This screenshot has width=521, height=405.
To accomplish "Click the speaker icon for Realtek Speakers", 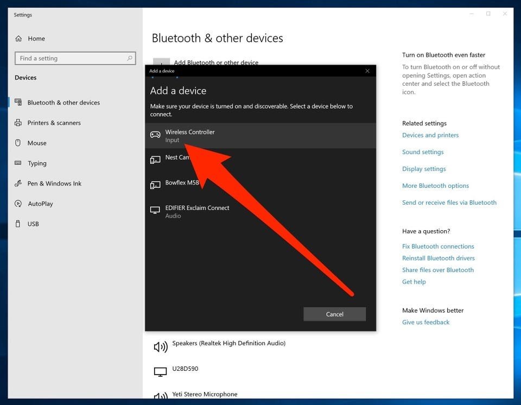I will 161,347.
